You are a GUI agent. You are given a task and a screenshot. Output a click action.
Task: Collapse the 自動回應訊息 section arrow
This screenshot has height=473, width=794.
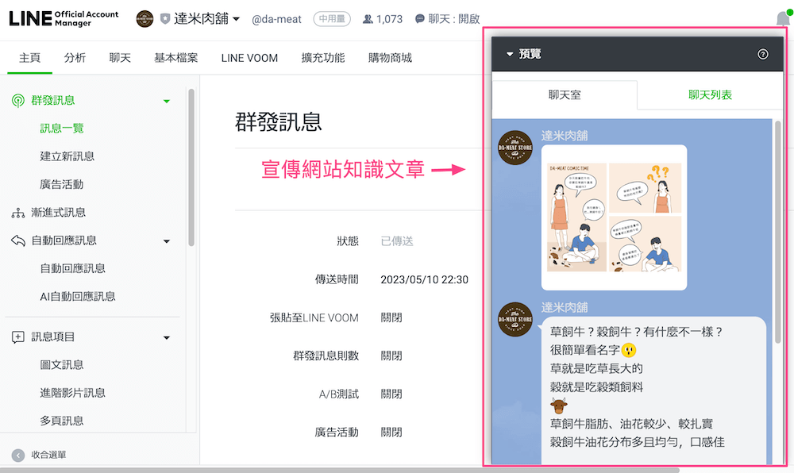166,241
